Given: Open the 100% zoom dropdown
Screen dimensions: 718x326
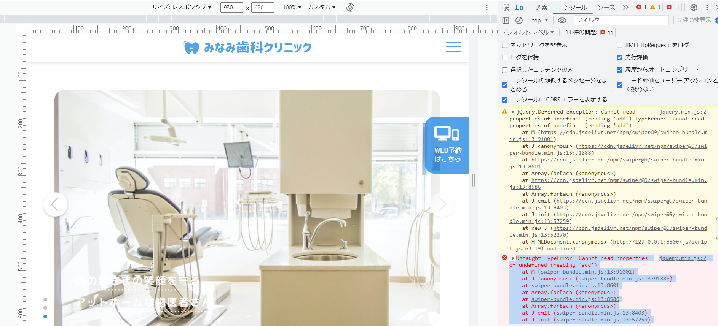Looking at the screenshot, I should (292, 7).
